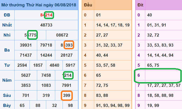This screenshot has width=182, height=109.
Task: Click the Đầu 2 values '27, 27'
Action: (102, 35)
